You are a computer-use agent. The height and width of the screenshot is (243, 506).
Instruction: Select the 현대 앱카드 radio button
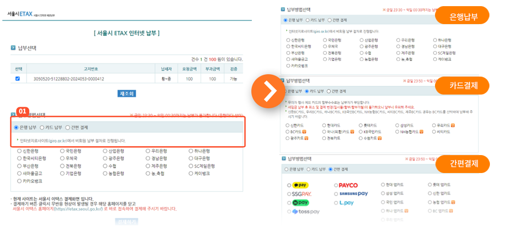(x=383, y=185)
